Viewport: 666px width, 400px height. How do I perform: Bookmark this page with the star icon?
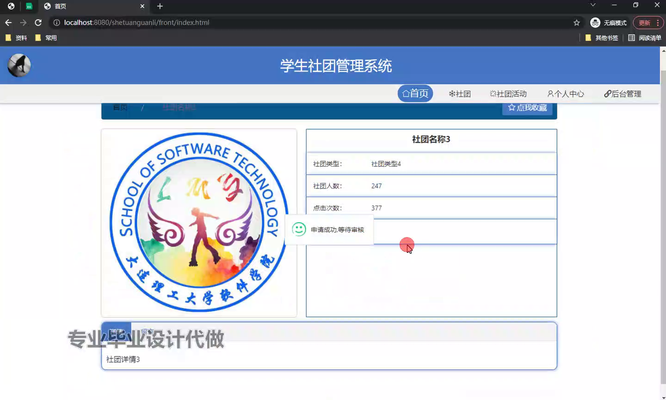576,22
